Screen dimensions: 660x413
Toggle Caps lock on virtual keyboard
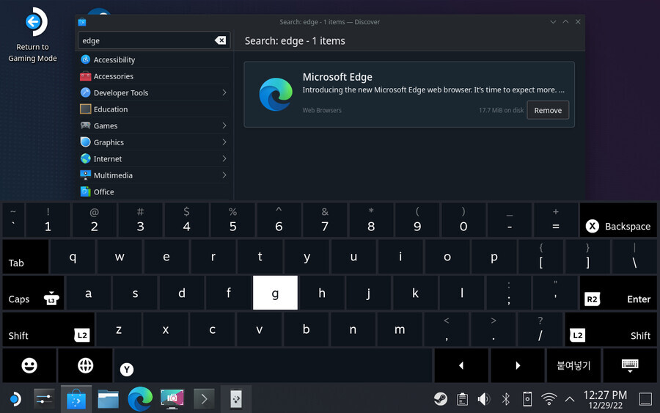[x=33, y=293]
